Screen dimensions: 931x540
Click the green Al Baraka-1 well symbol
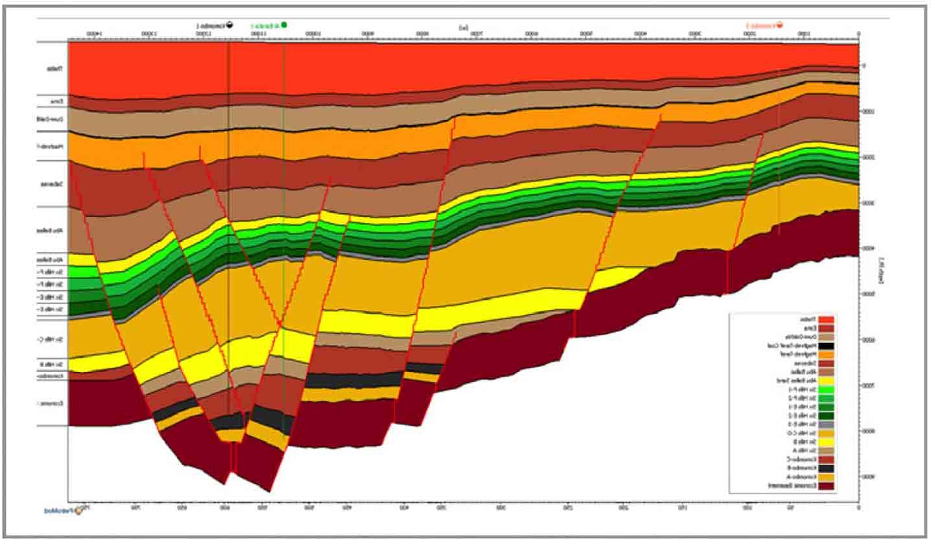point(284,25)
